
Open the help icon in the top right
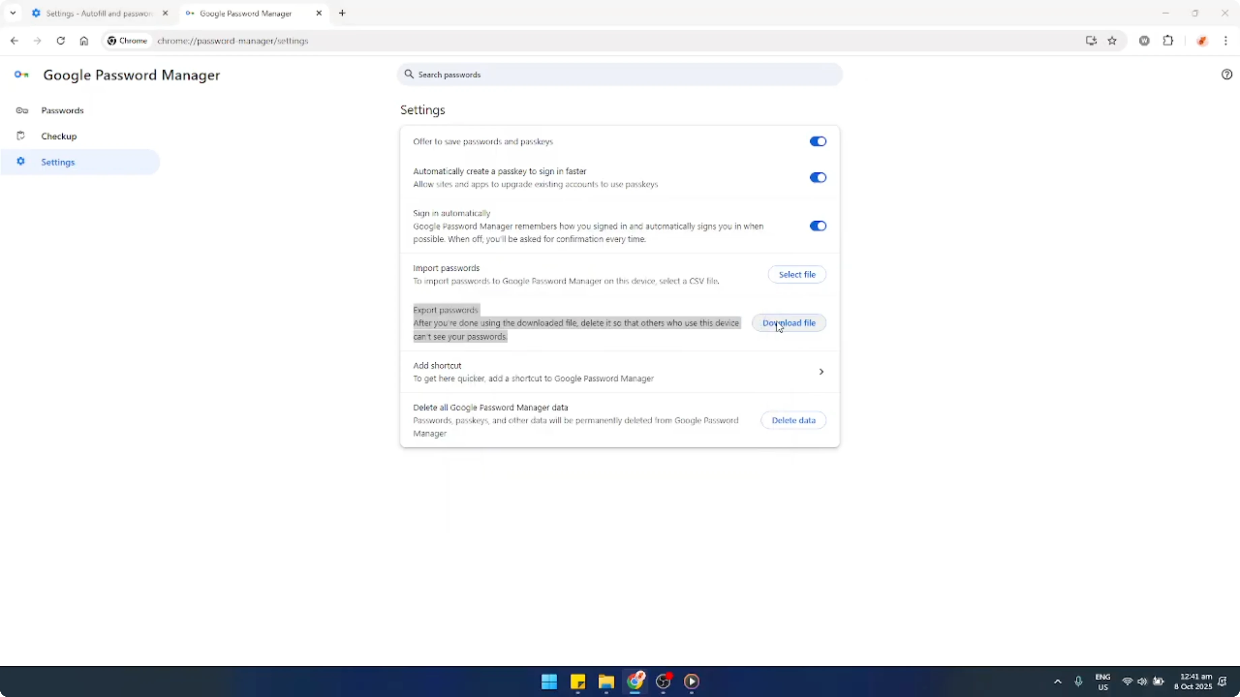tap(1227, 74)
